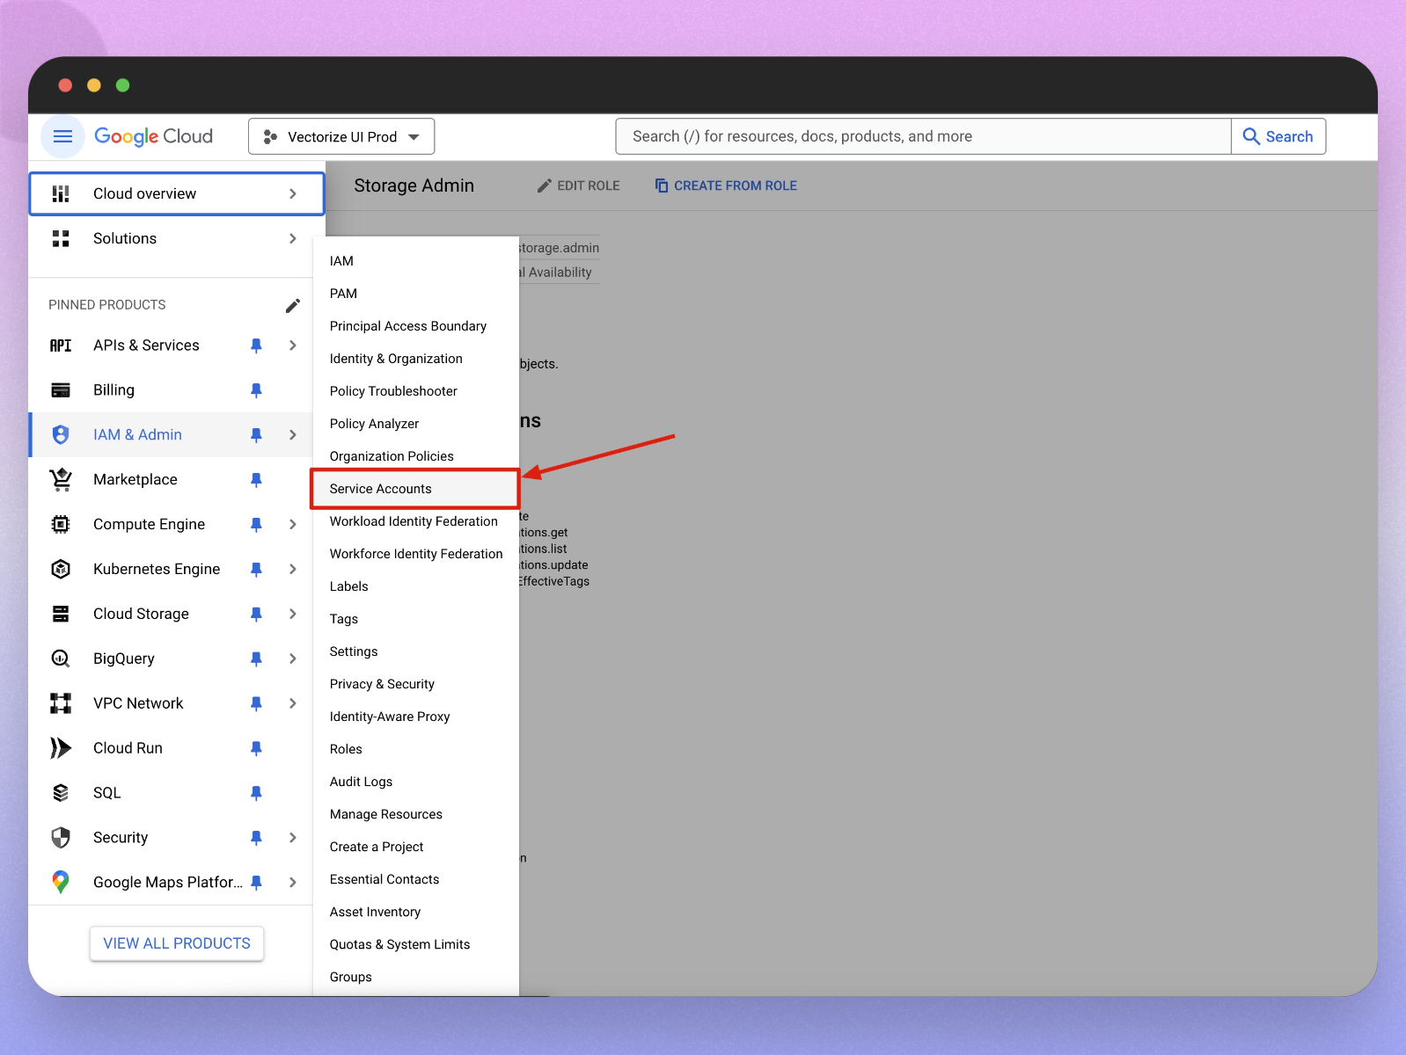Edit pinned products with pencil icon

point(293,305)
